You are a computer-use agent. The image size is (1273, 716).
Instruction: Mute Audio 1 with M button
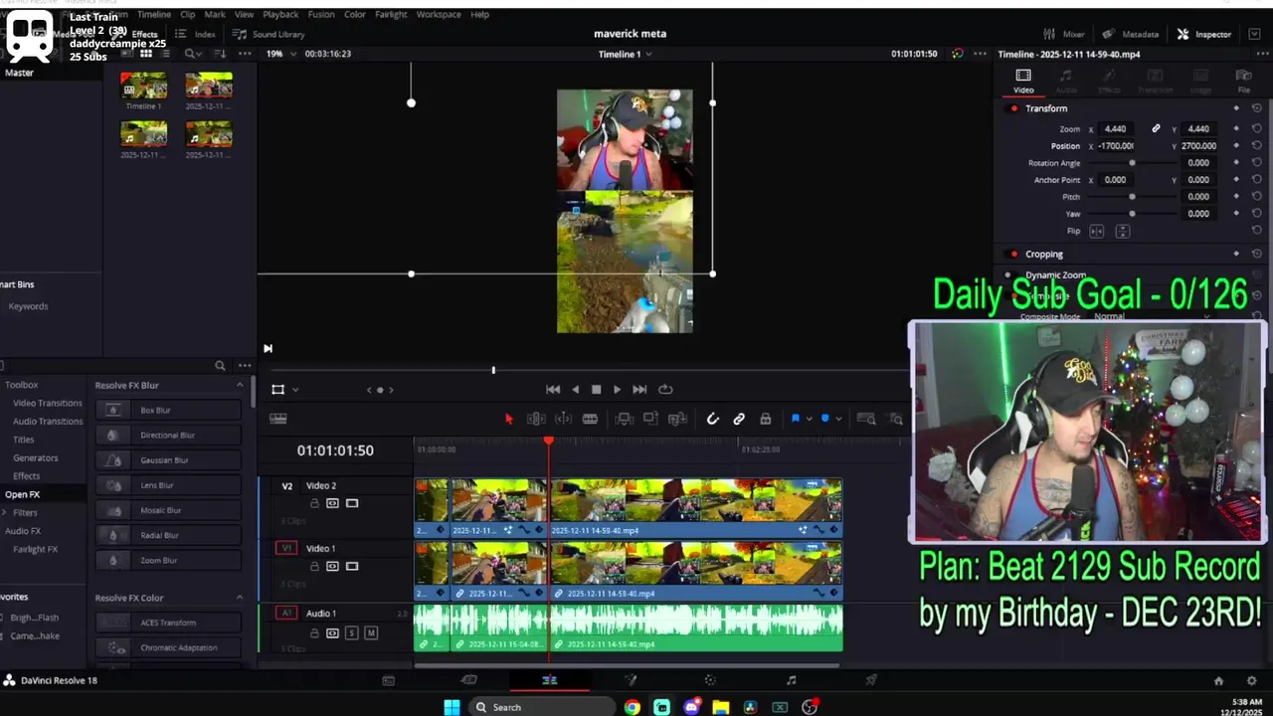click(371, 633)
